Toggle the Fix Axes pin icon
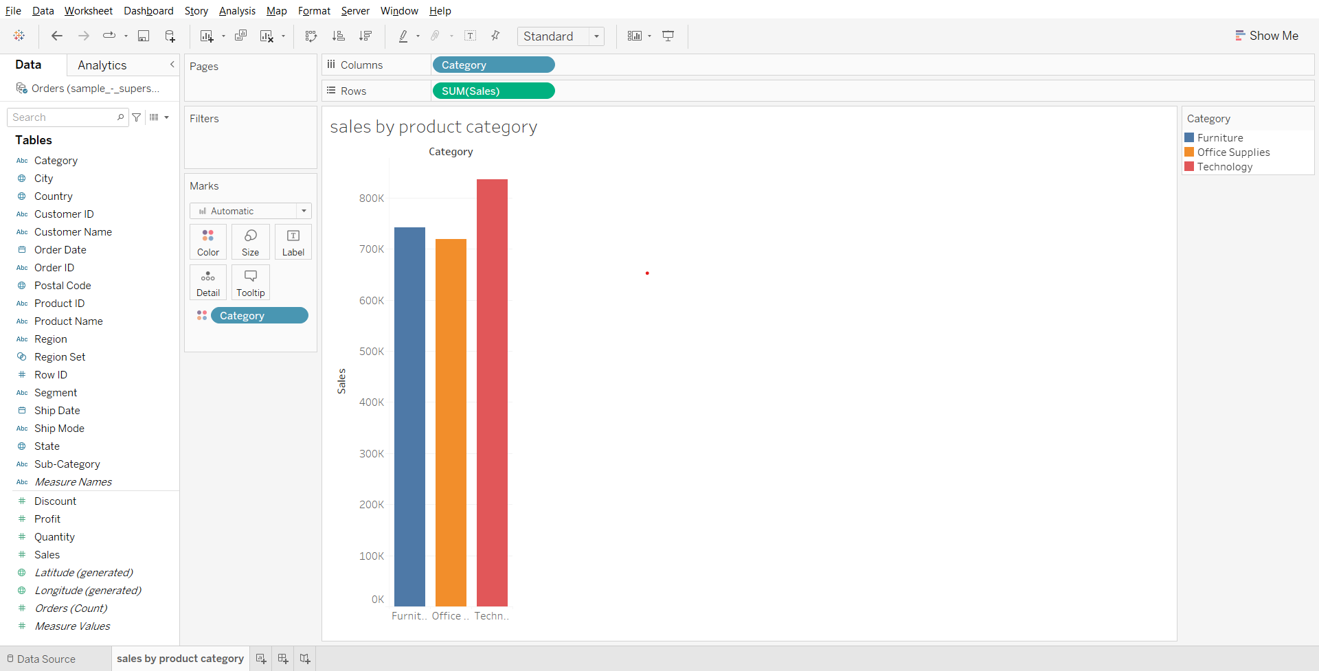Viewport: 1319px width, 671px height. point(495,36)
